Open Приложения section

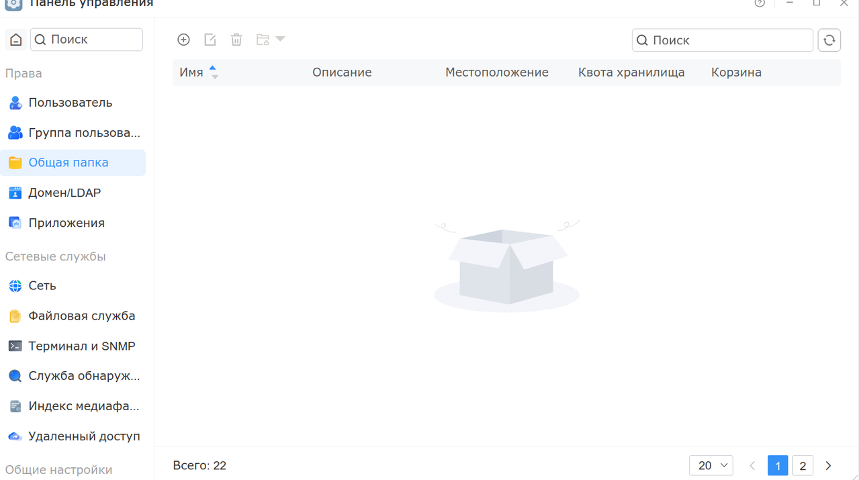(x=73, y=223)
